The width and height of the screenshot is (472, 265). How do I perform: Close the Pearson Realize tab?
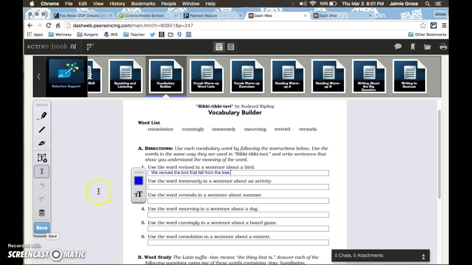click(240, 16)
